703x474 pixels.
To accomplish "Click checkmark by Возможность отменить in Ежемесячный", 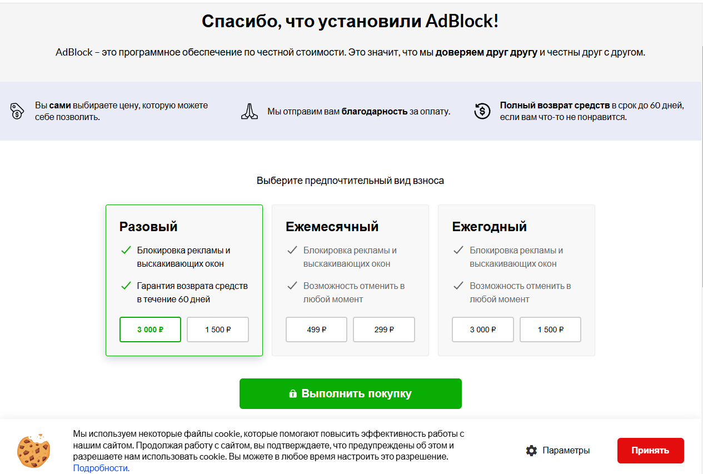I will [292, 286].
